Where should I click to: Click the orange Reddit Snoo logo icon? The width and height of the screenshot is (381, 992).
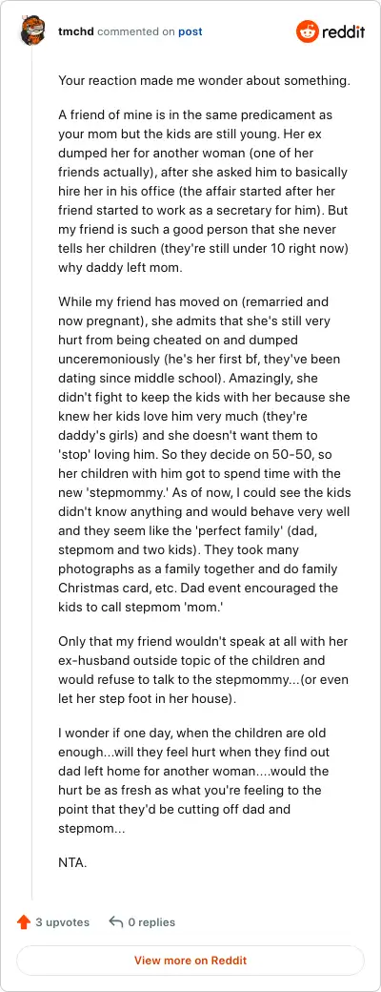tap(307, 31)
